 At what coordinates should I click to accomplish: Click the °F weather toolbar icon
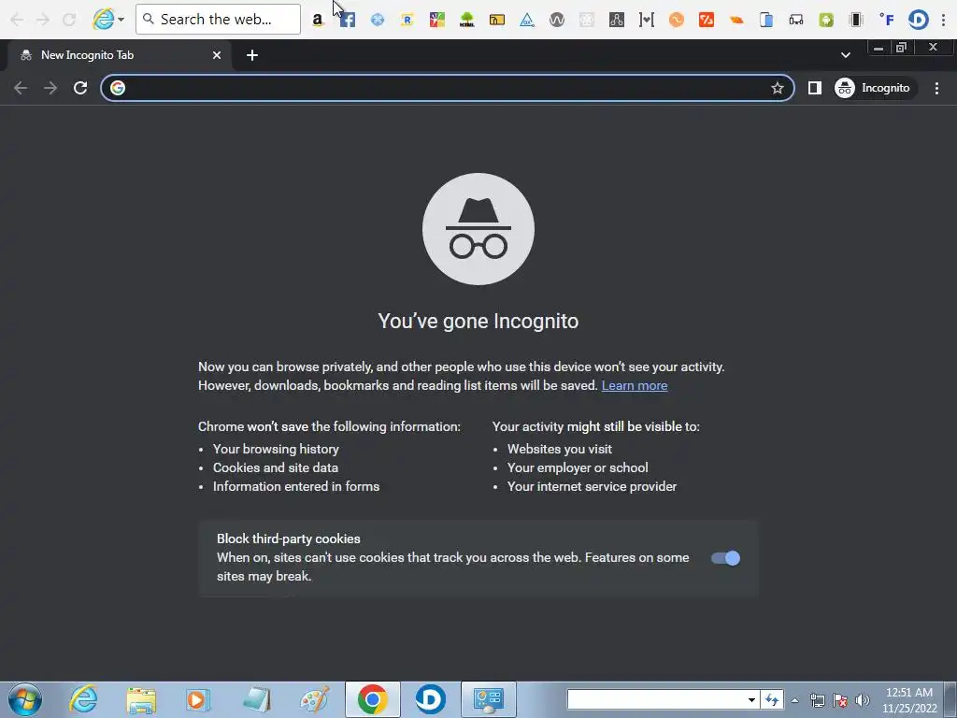point(887,20)
